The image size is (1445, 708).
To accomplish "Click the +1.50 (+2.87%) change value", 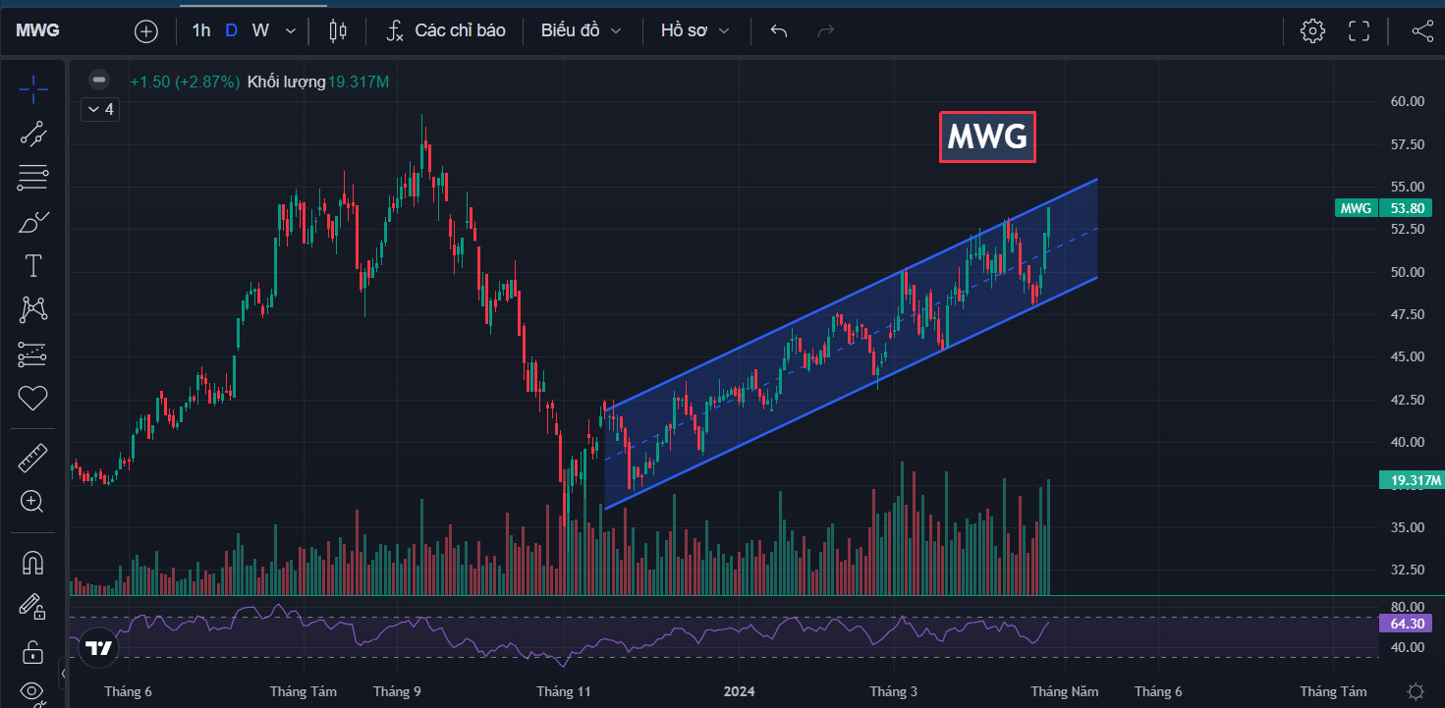I will pos(185,82).
